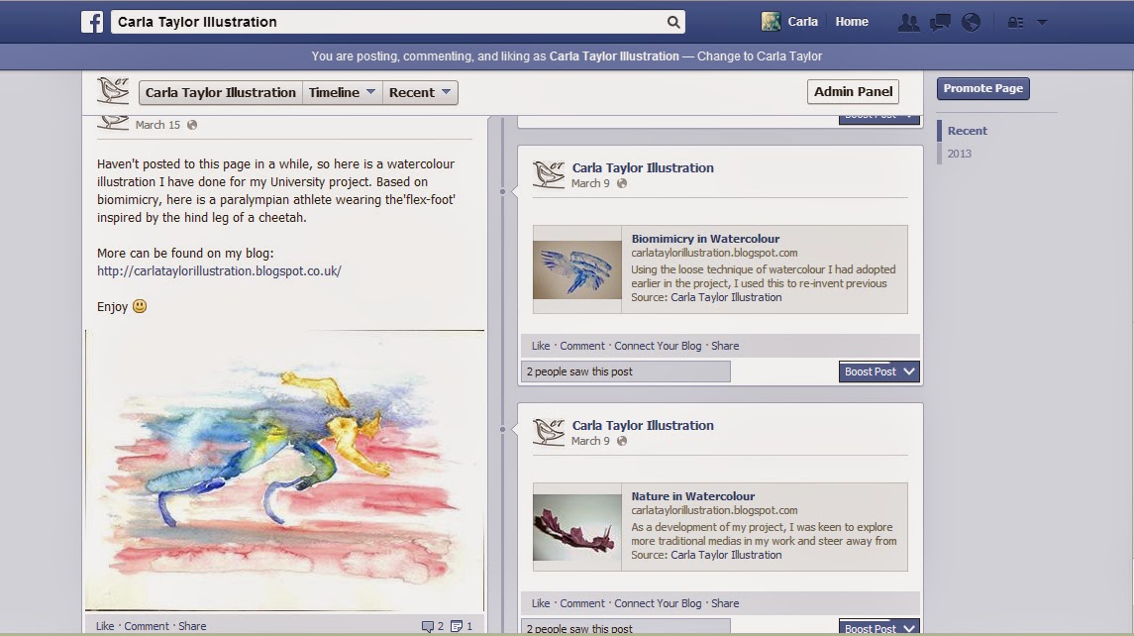Screen dimensions: 1134x636
Task: Open the 'Nature in Watercolour' title link
Action: point(693,495)
